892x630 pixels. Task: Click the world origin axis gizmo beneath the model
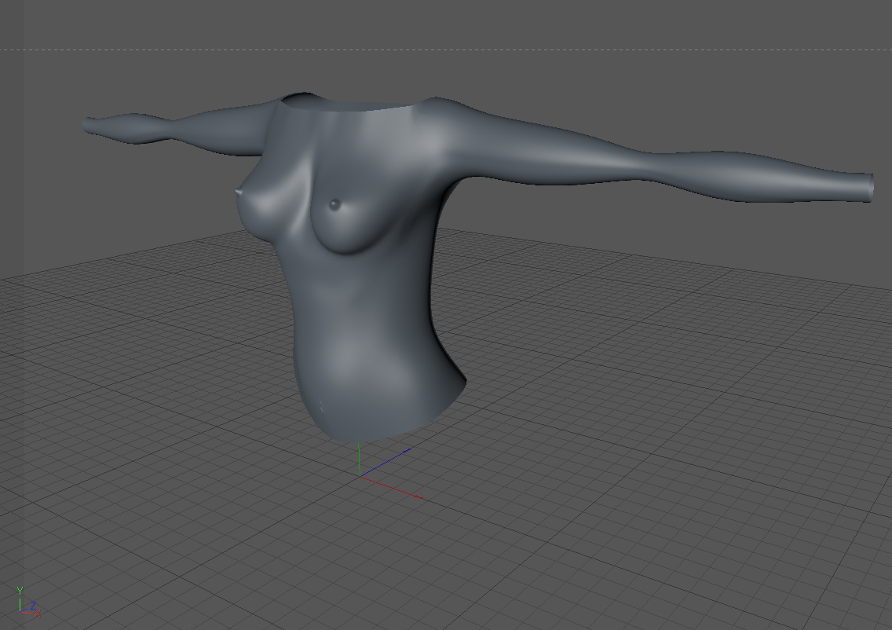click(x=390, y=471)
